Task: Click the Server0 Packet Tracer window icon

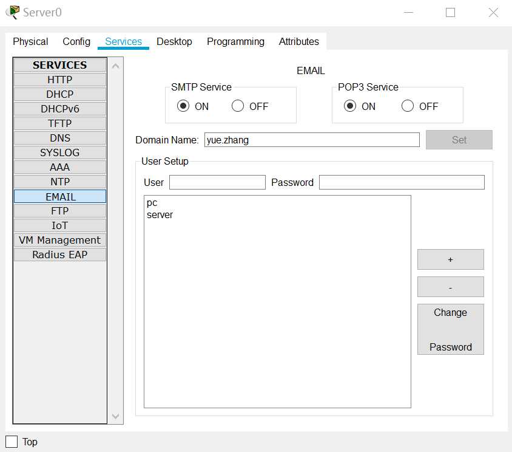Action: pyautogui.click(x=13, y=12)
